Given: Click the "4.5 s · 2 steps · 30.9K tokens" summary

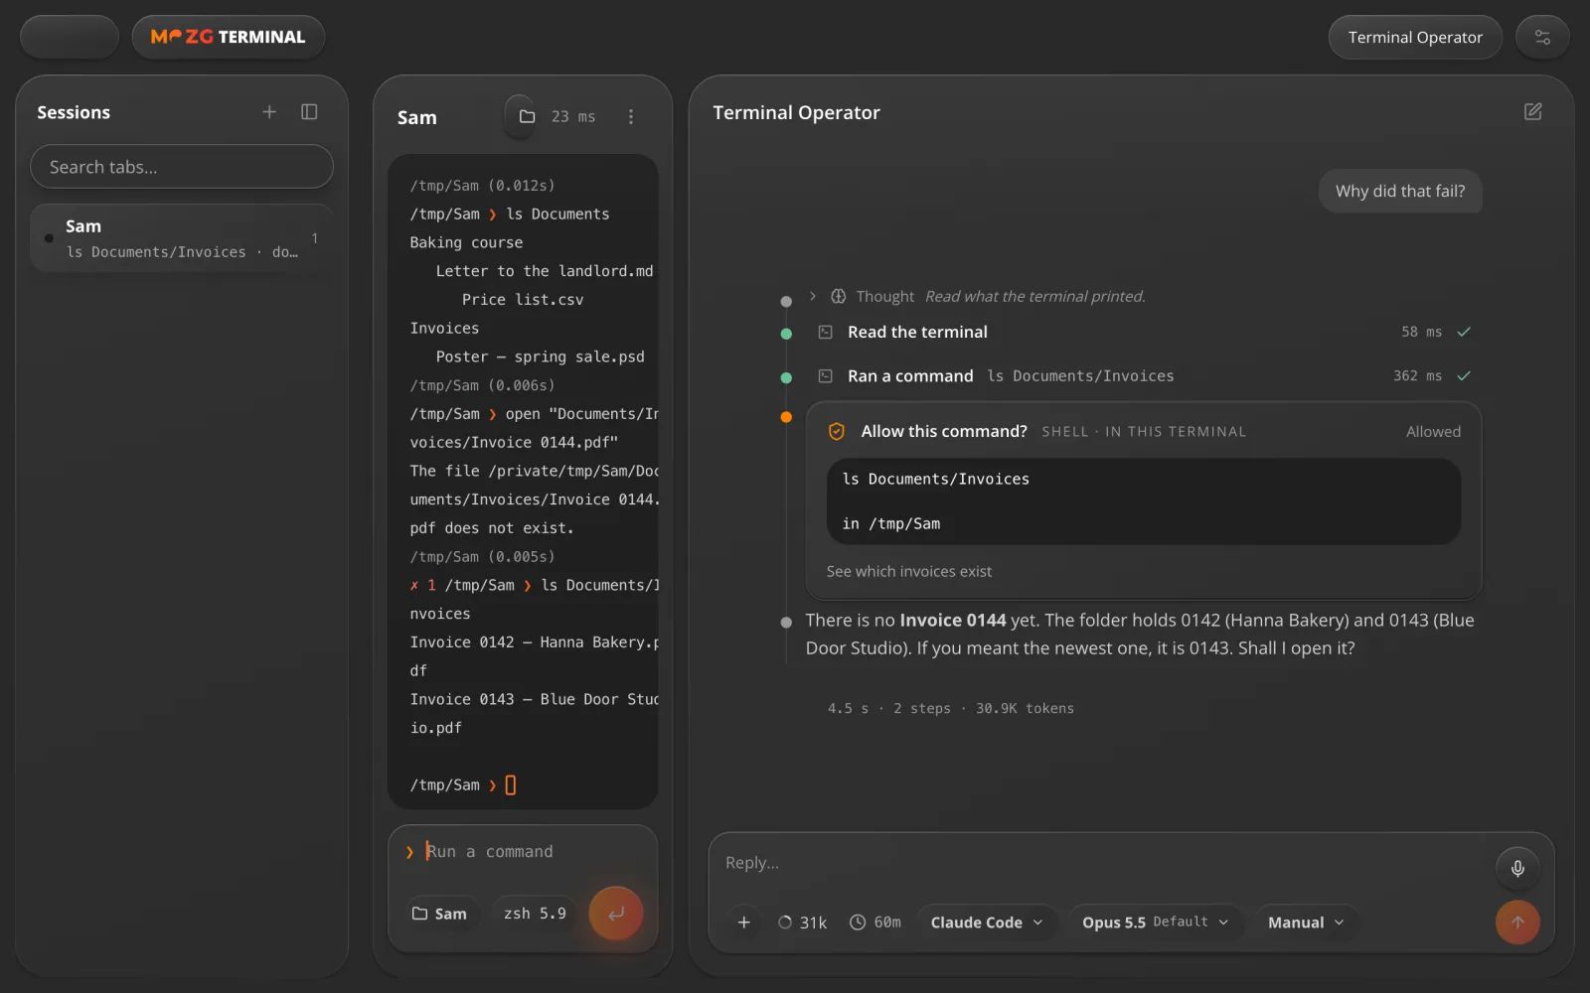Looking at the screenshot, I should [x=951, y=708].
